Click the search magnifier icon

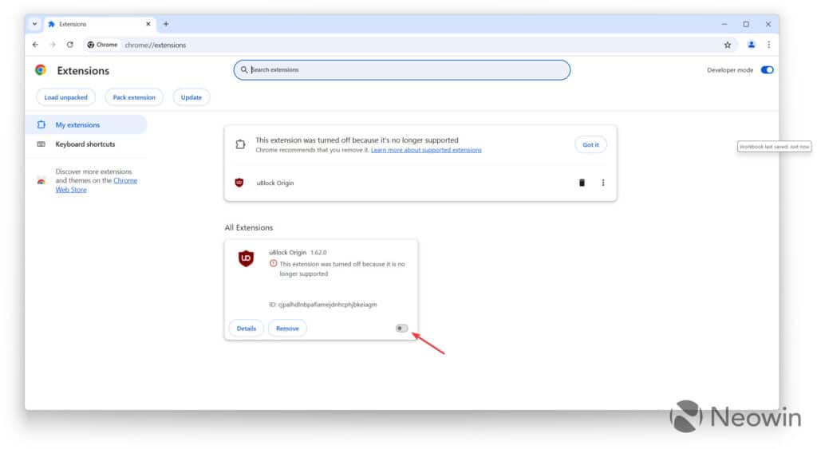click(x=244, y=70)
